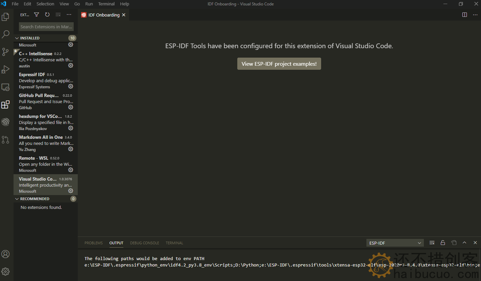Open the Selection menu

click(45, 4)
